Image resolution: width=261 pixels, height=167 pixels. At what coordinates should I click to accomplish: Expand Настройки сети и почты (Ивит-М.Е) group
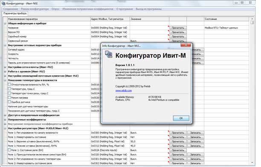pyautogui.click(x=5, y=67)
